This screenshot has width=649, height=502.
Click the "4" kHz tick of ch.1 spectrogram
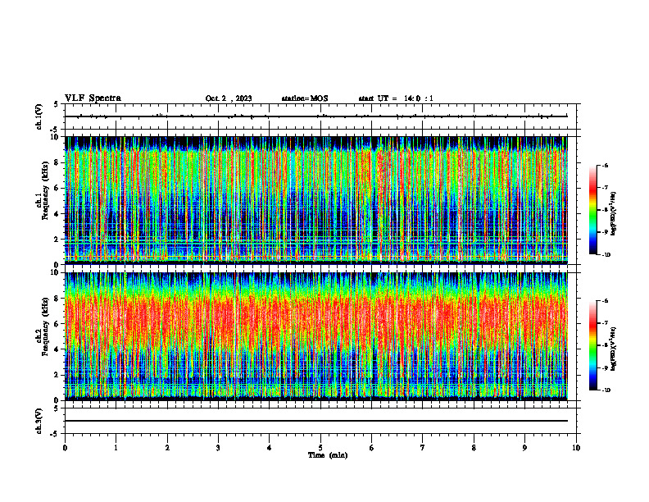pos(57,214)
